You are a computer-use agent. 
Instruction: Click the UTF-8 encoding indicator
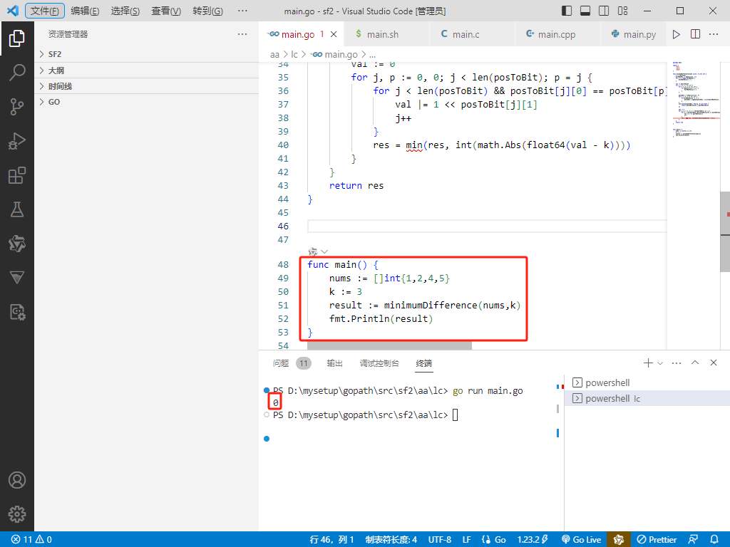[x=439, y=540]
